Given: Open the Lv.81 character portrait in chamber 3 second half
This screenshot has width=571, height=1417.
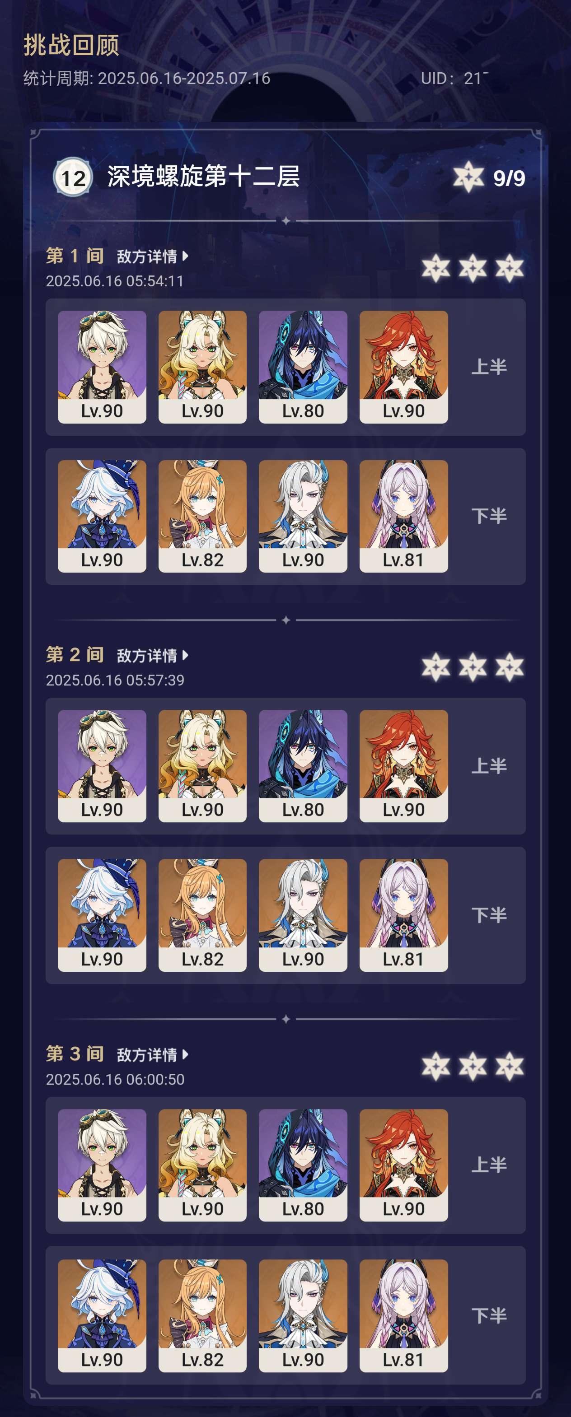Looking at the screenshot, I should pyautogui.click(x=403, y=1316).
